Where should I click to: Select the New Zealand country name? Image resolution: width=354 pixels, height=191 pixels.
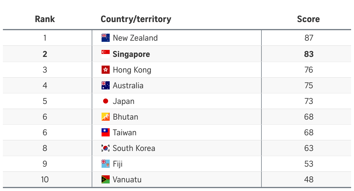(135, 38)
